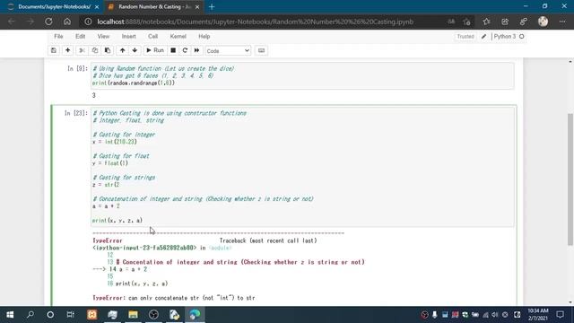
Task: Restart the kernel with the circular arrow
Action: click(x=185, y=50)
